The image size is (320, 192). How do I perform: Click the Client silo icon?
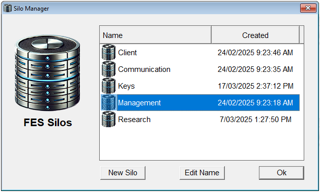[x=108, y=52]
